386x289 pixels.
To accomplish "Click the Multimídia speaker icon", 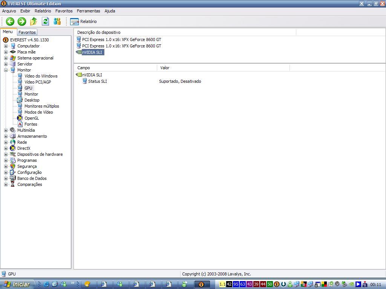I will 13,130.
